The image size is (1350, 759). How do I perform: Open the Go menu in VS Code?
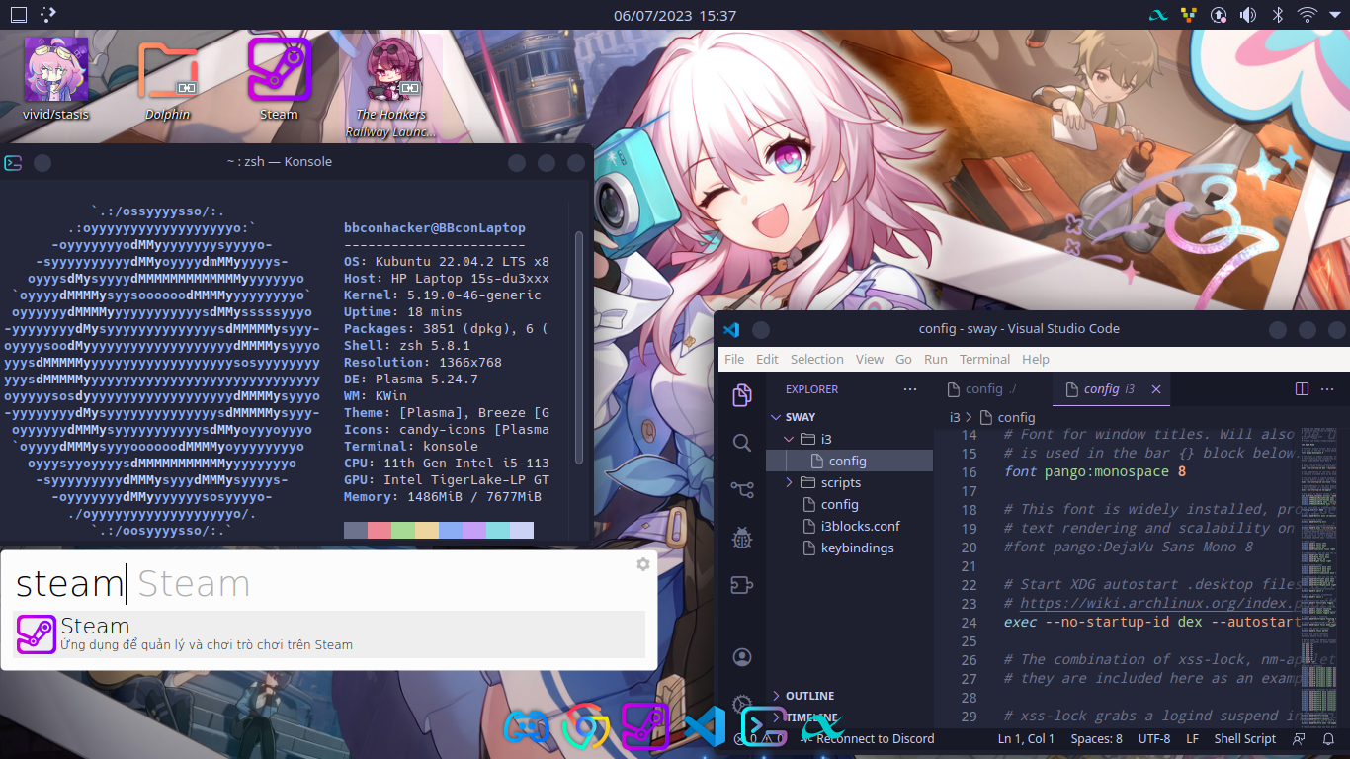coord(903,359)
